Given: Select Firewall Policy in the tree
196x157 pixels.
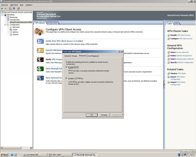Looking at the screenshot, I should (x=15, y=20).
